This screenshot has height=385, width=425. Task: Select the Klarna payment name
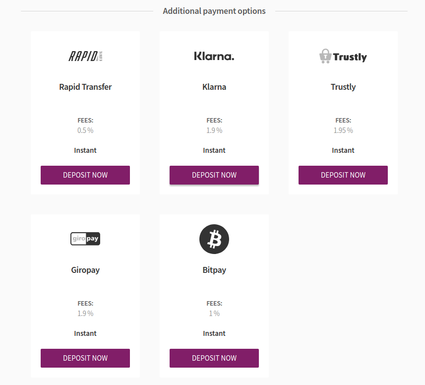(x=214, y=87)
